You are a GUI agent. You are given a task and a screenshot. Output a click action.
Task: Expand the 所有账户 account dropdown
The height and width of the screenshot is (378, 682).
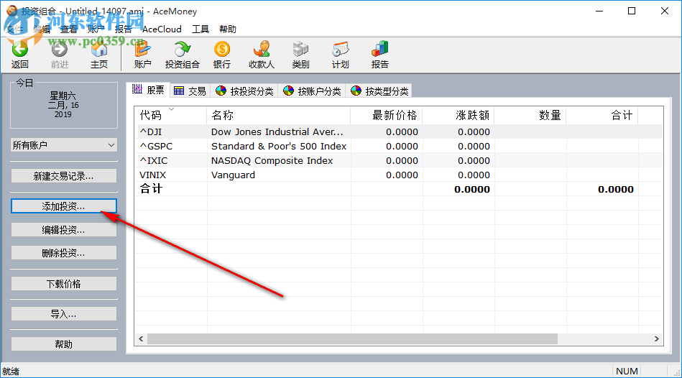pos(64,145)
